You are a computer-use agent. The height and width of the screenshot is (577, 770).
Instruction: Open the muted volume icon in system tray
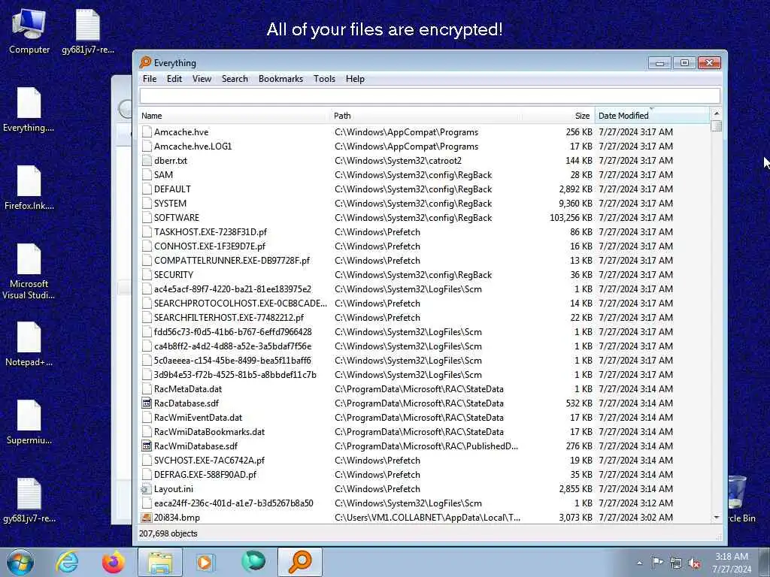(694, 563)
